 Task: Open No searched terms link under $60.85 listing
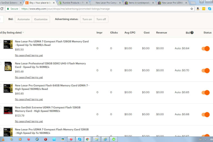[29, 99]
